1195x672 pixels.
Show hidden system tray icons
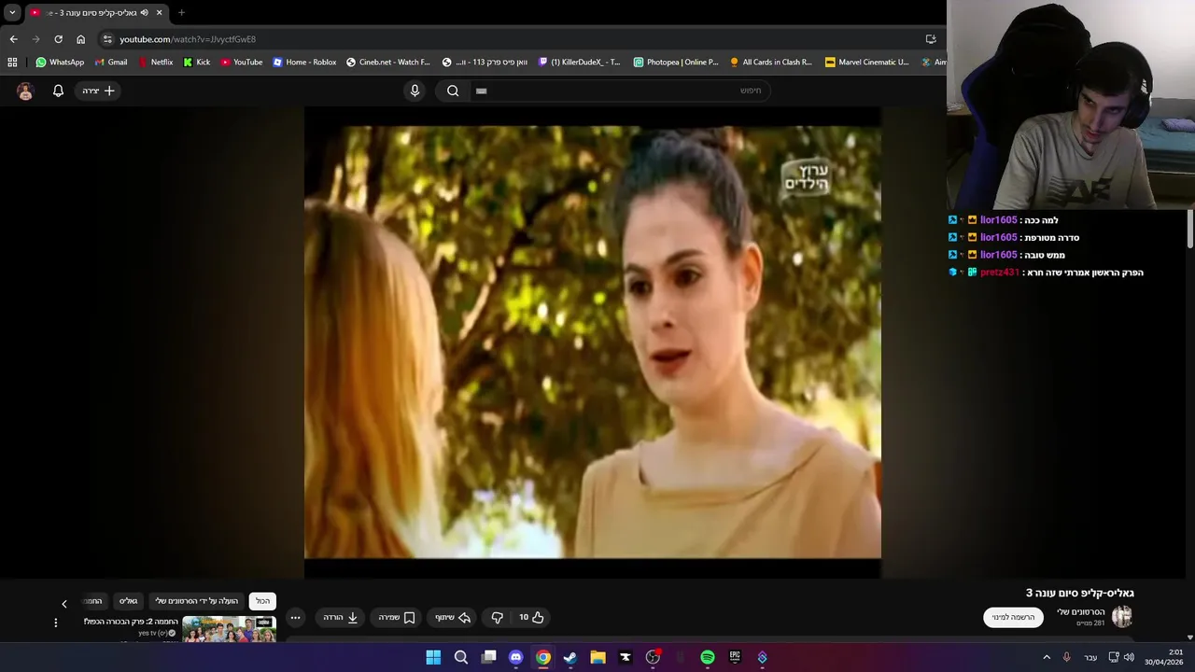(1047, 657)
